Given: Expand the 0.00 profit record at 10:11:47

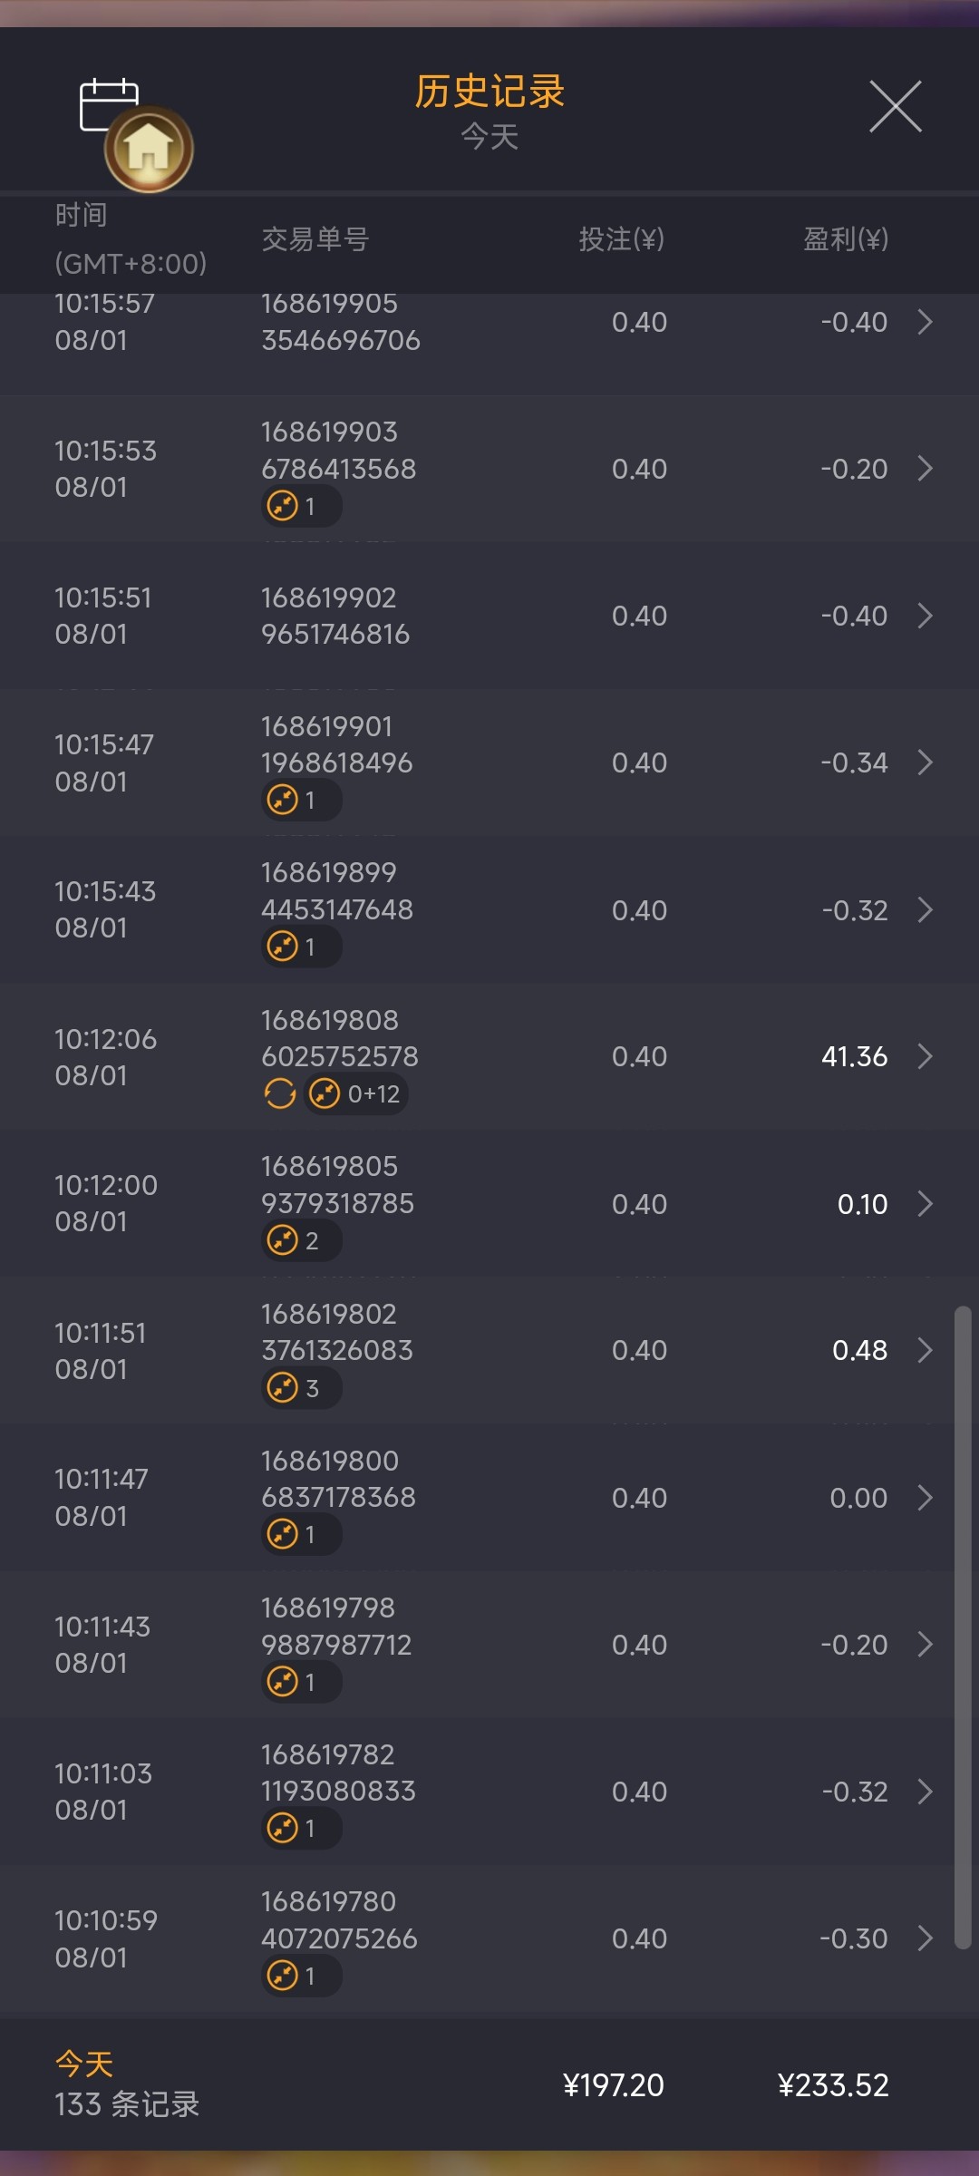Looking at the screenshot, I should tap(925, 1498).
